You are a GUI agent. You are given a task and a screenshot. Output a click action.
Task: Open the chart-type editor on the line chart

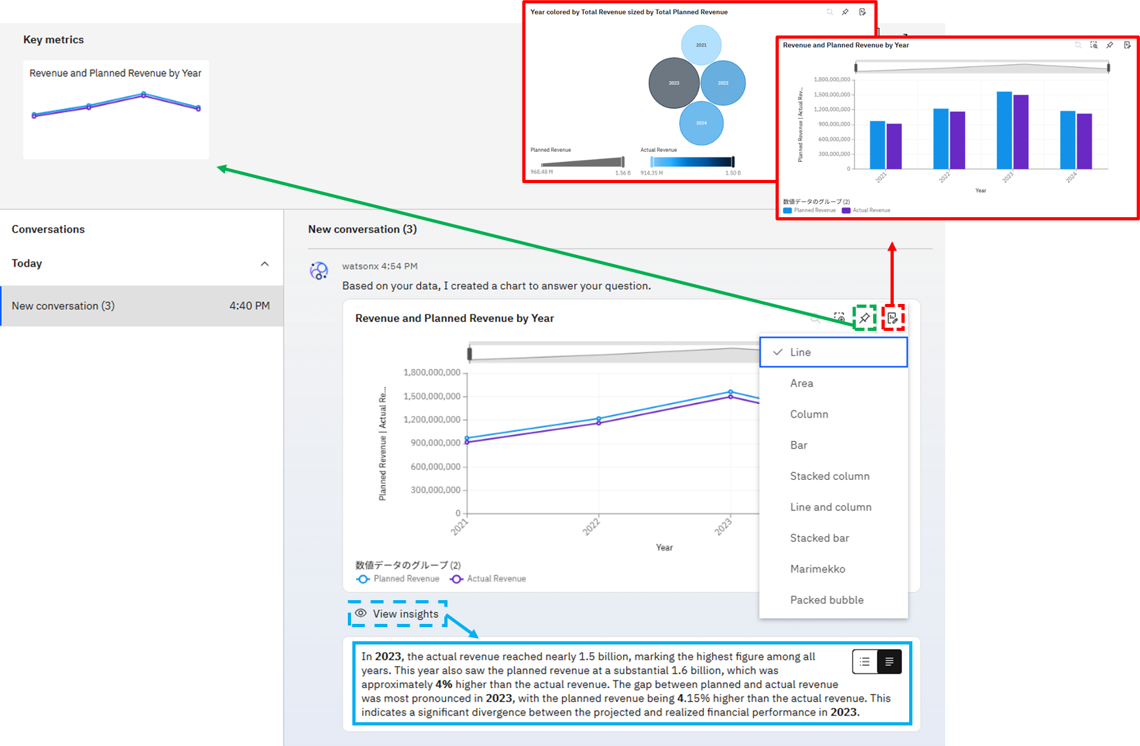[x=892, y=318]
